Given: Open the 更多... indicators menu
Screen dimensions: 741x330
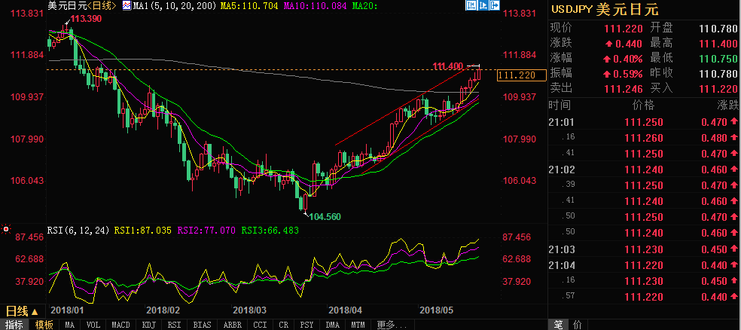Looking at the screenshot, I should pyautogui.click(x=392, y=325).
